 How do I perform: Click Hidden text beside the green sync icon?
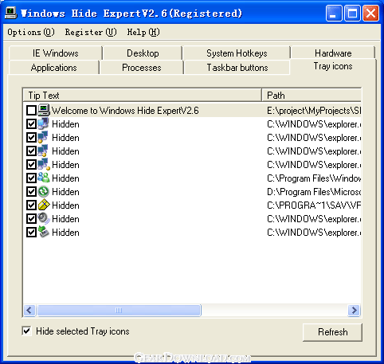click(65, 192)
